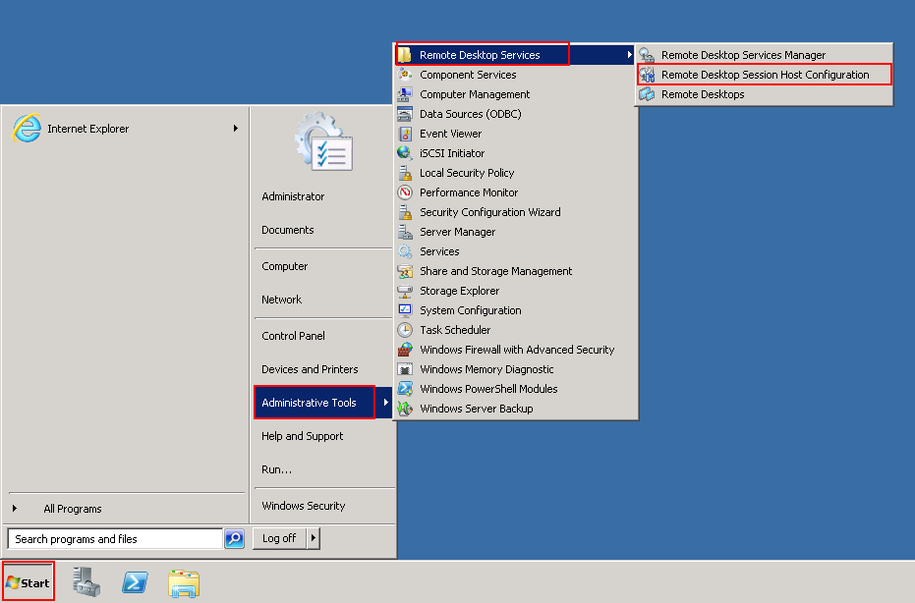The height and width of the screenshot is (603, 915).
Task: Click the Remote Desktops icon
Action: click(x=647, y=94)
